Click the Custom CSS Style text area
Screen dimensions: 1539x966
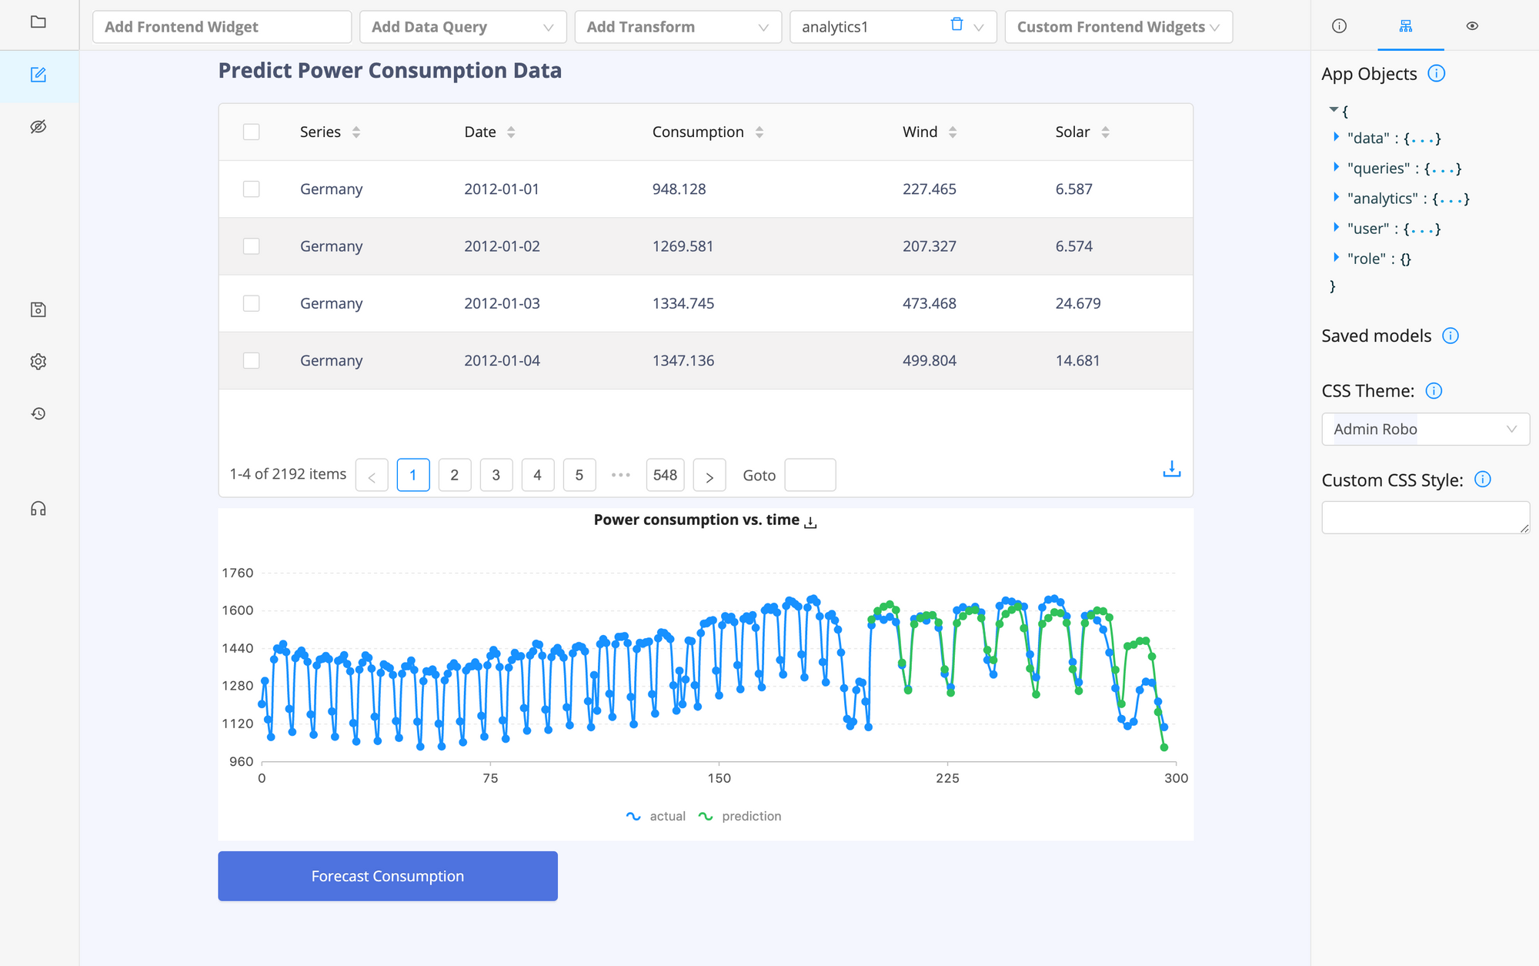1424,517
